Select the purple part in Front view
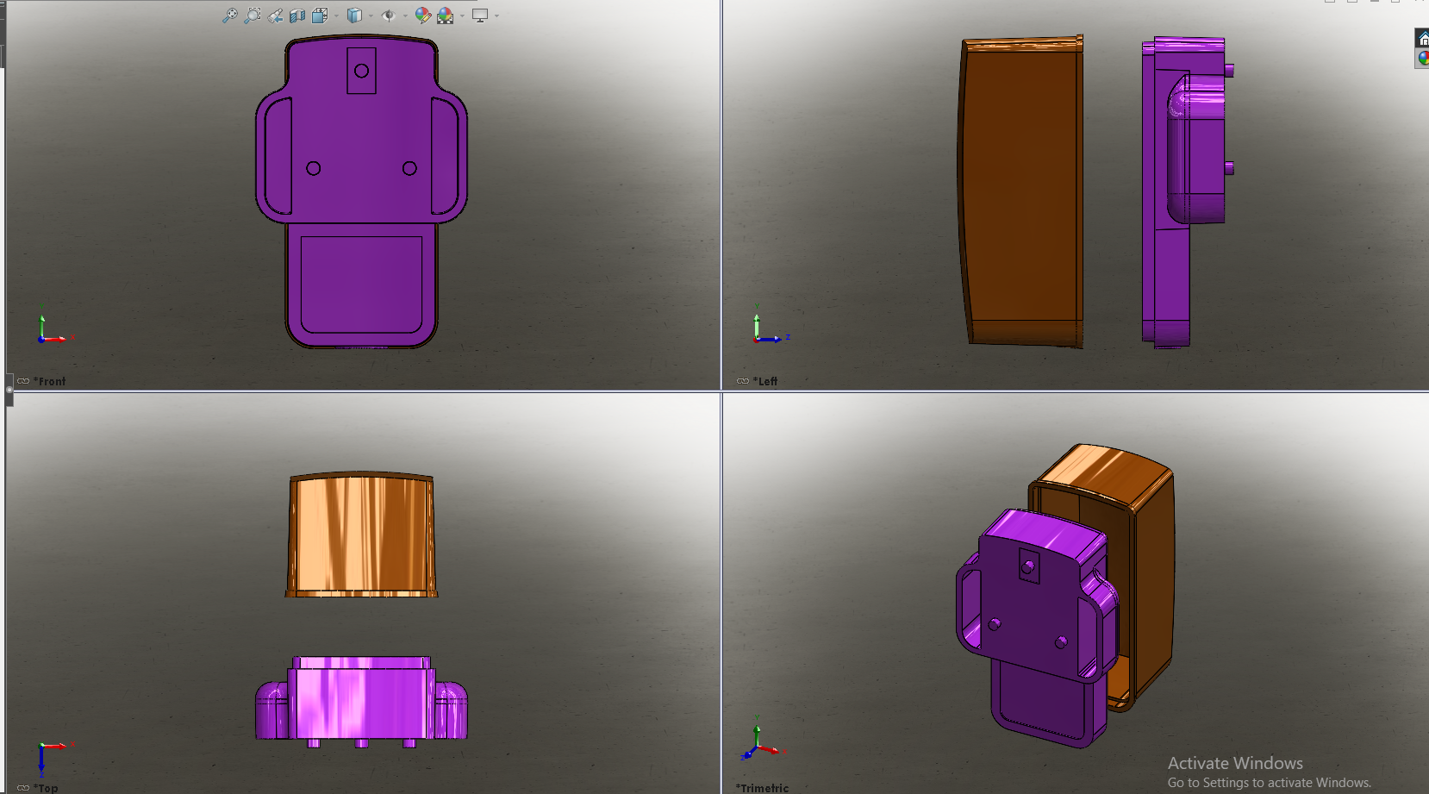 [362, 191]
